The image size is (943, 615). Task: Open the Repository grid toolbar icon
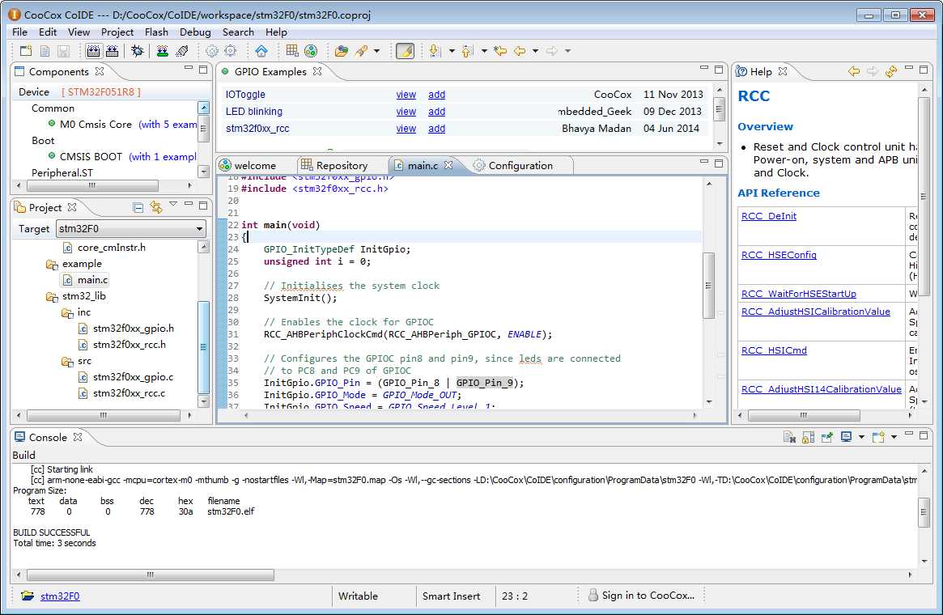(292, 51)
